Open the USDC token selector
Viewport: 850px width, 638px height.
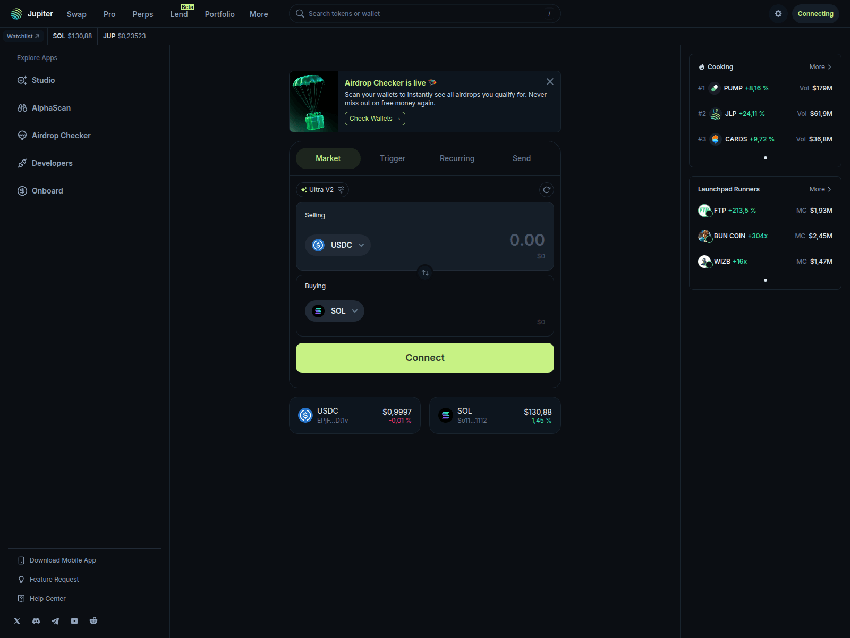coord(337,245)
